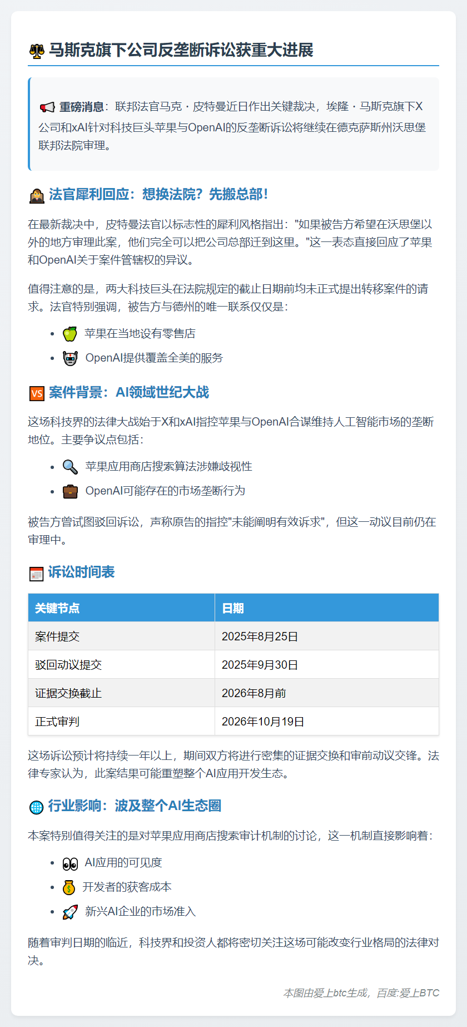Select the money bag icon

(x=69, y=887)
